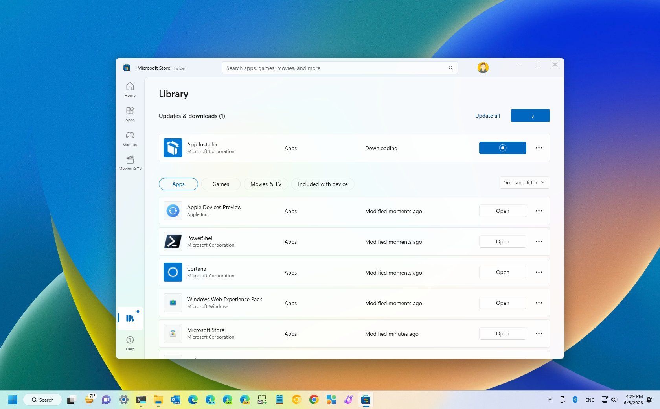Select the Included with device tab

tap(322, 184)
